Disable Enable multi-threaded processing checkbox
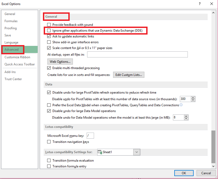The image size is (218, 179). (x=49, y=68)
